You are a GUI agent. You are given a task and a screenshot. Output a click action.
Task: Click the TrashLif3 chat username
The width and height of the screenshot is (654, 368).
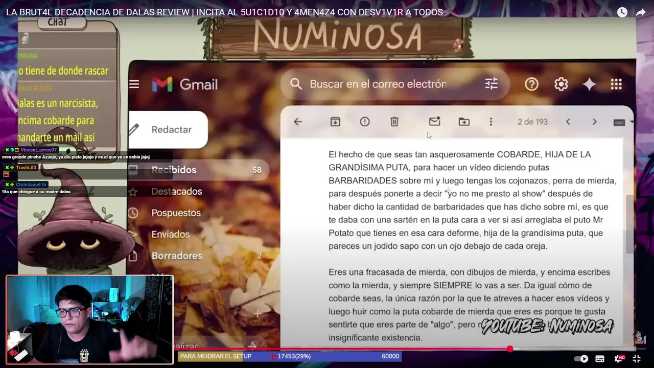(26, 168)
